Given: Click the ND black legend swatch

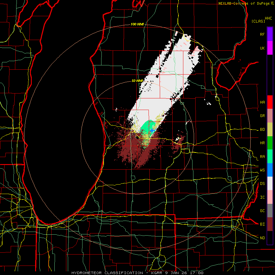Looking at the screenshot, I should click(x=270, y=238).
